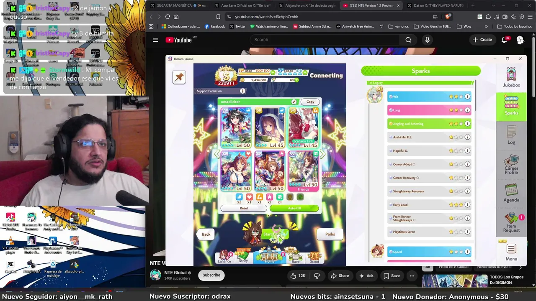Expand hidden bookmarks with the chevron
The width and height of the screenshot is (536, 301).
pos(486,26)
